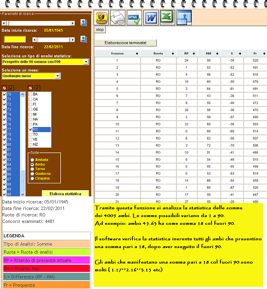Export results via the HTML icon

(134, 18)
